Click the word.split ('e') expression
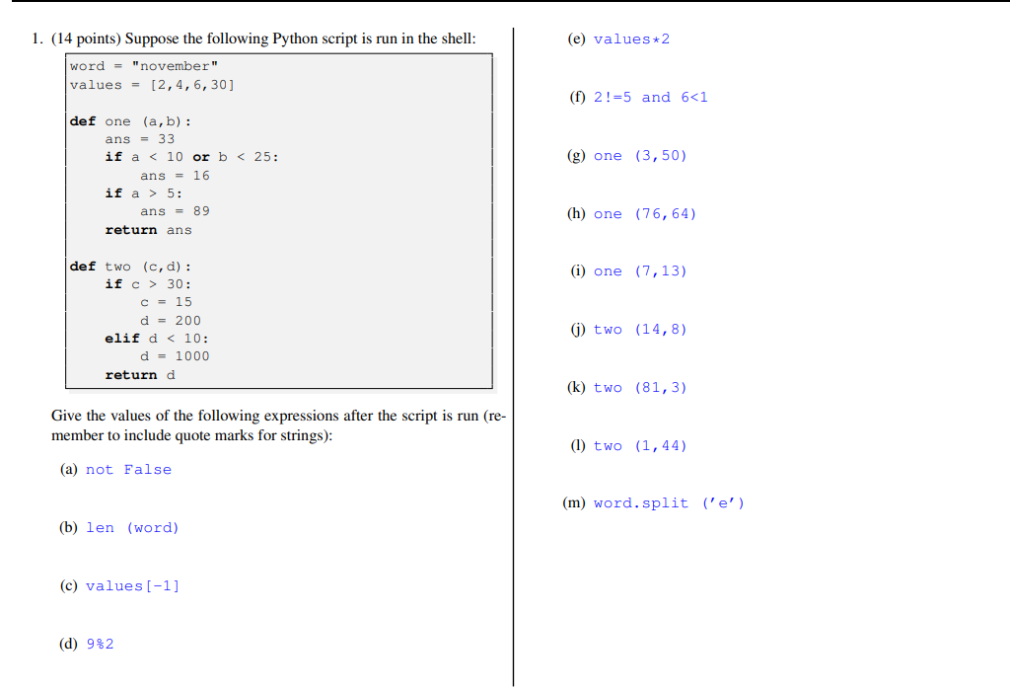This screenshot has width=1010, height=691. pyautogui.click(x=670, y=502)
